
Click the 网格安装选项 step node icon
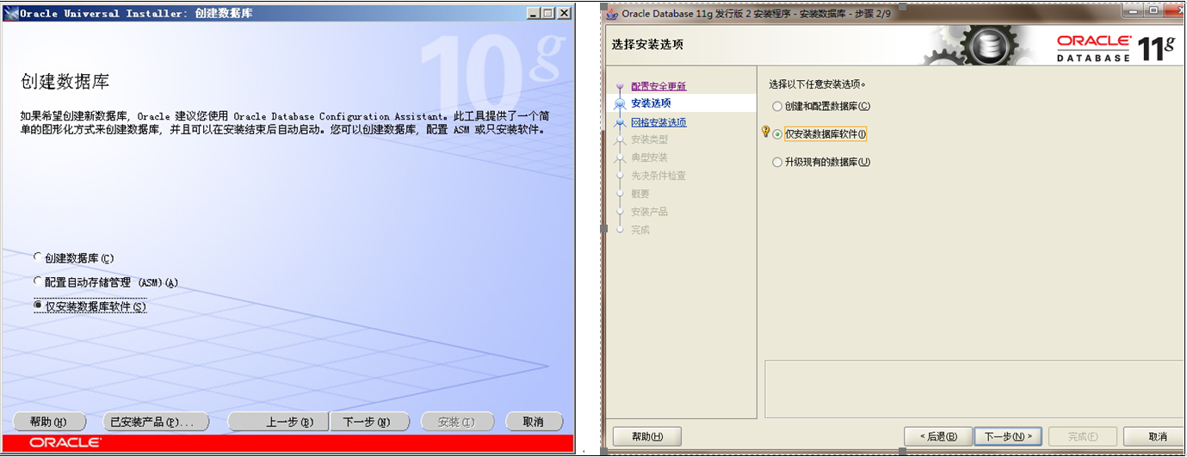620,122
